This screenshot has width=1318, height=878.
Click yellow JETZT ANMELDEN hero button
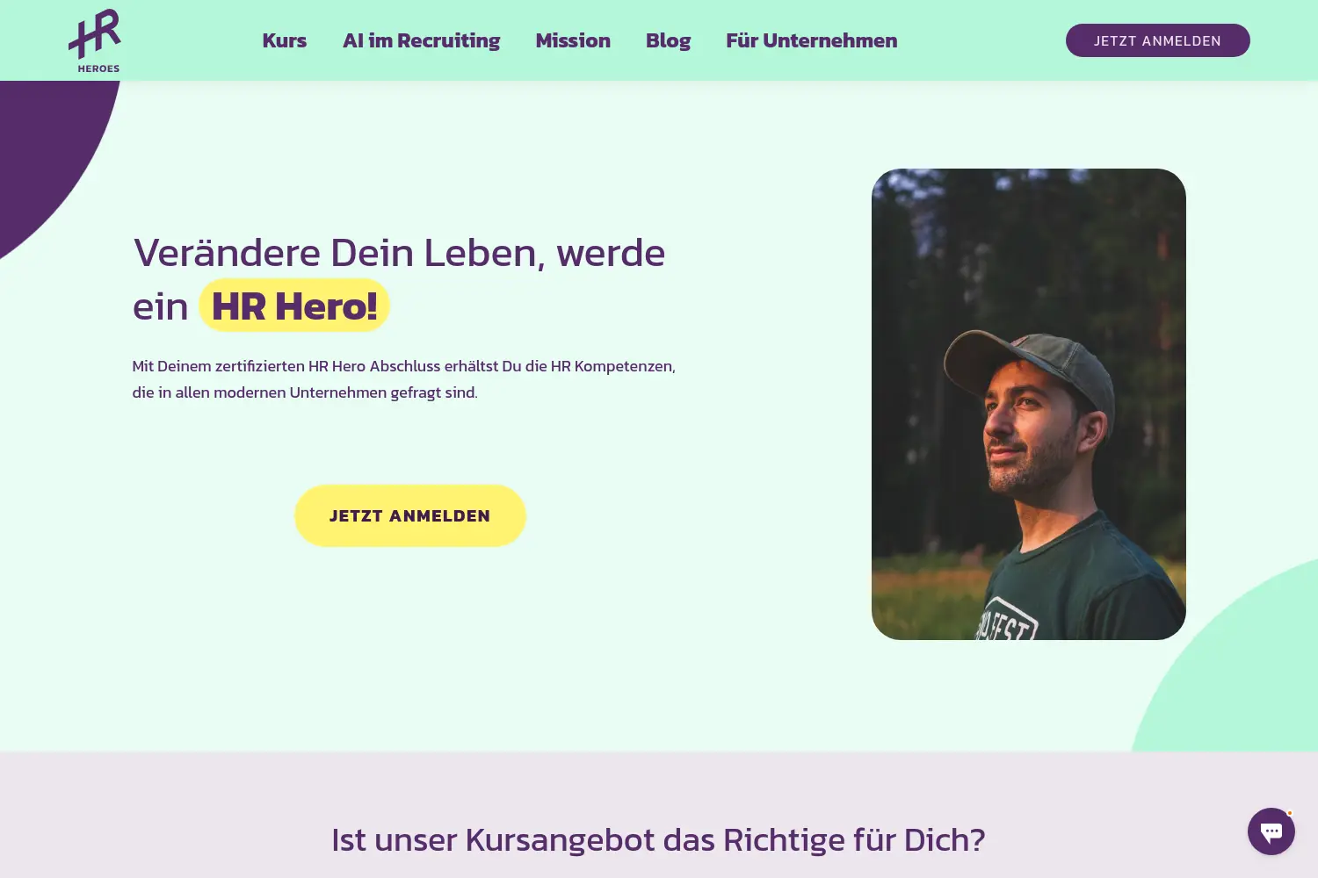click(x=409, y=515)
